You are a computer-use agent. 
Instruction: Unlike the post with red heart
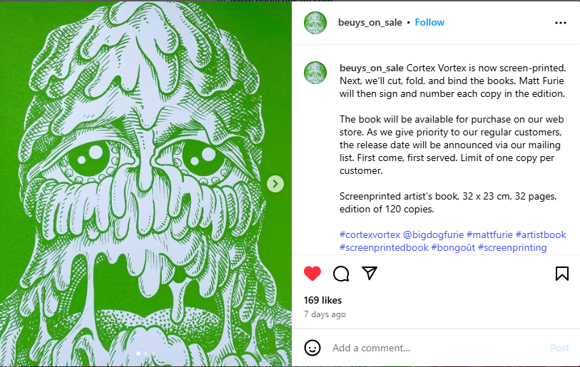pyautogui.click(x=312, y=274)
